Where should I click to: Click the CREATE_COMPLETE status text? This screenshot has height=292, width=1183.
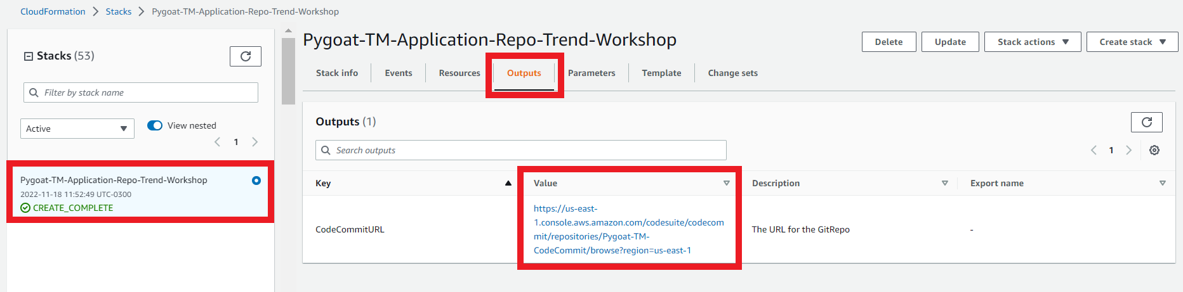coord(73,208)
